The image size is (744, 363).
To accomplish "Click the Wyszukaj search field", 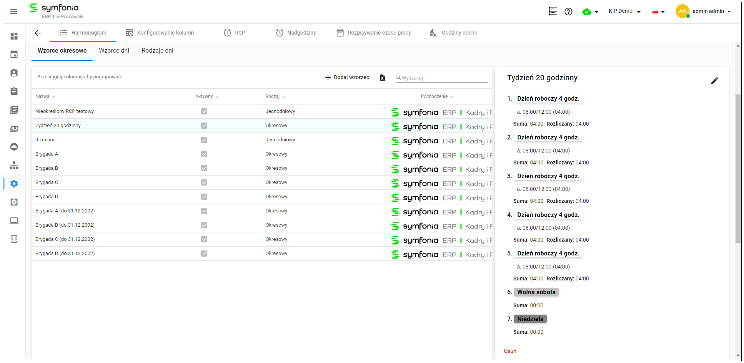I will tap(442, 78).
